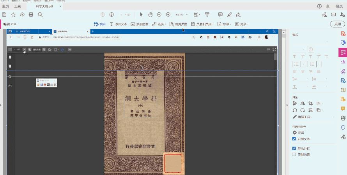Uncheck the 显示外框 checkbox
347x175 pixels.
[294, 149]
